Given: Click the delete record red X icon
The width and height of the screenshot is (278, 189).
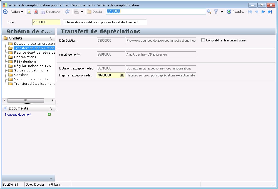Looking at the screenshot, I should pos(35,12).
